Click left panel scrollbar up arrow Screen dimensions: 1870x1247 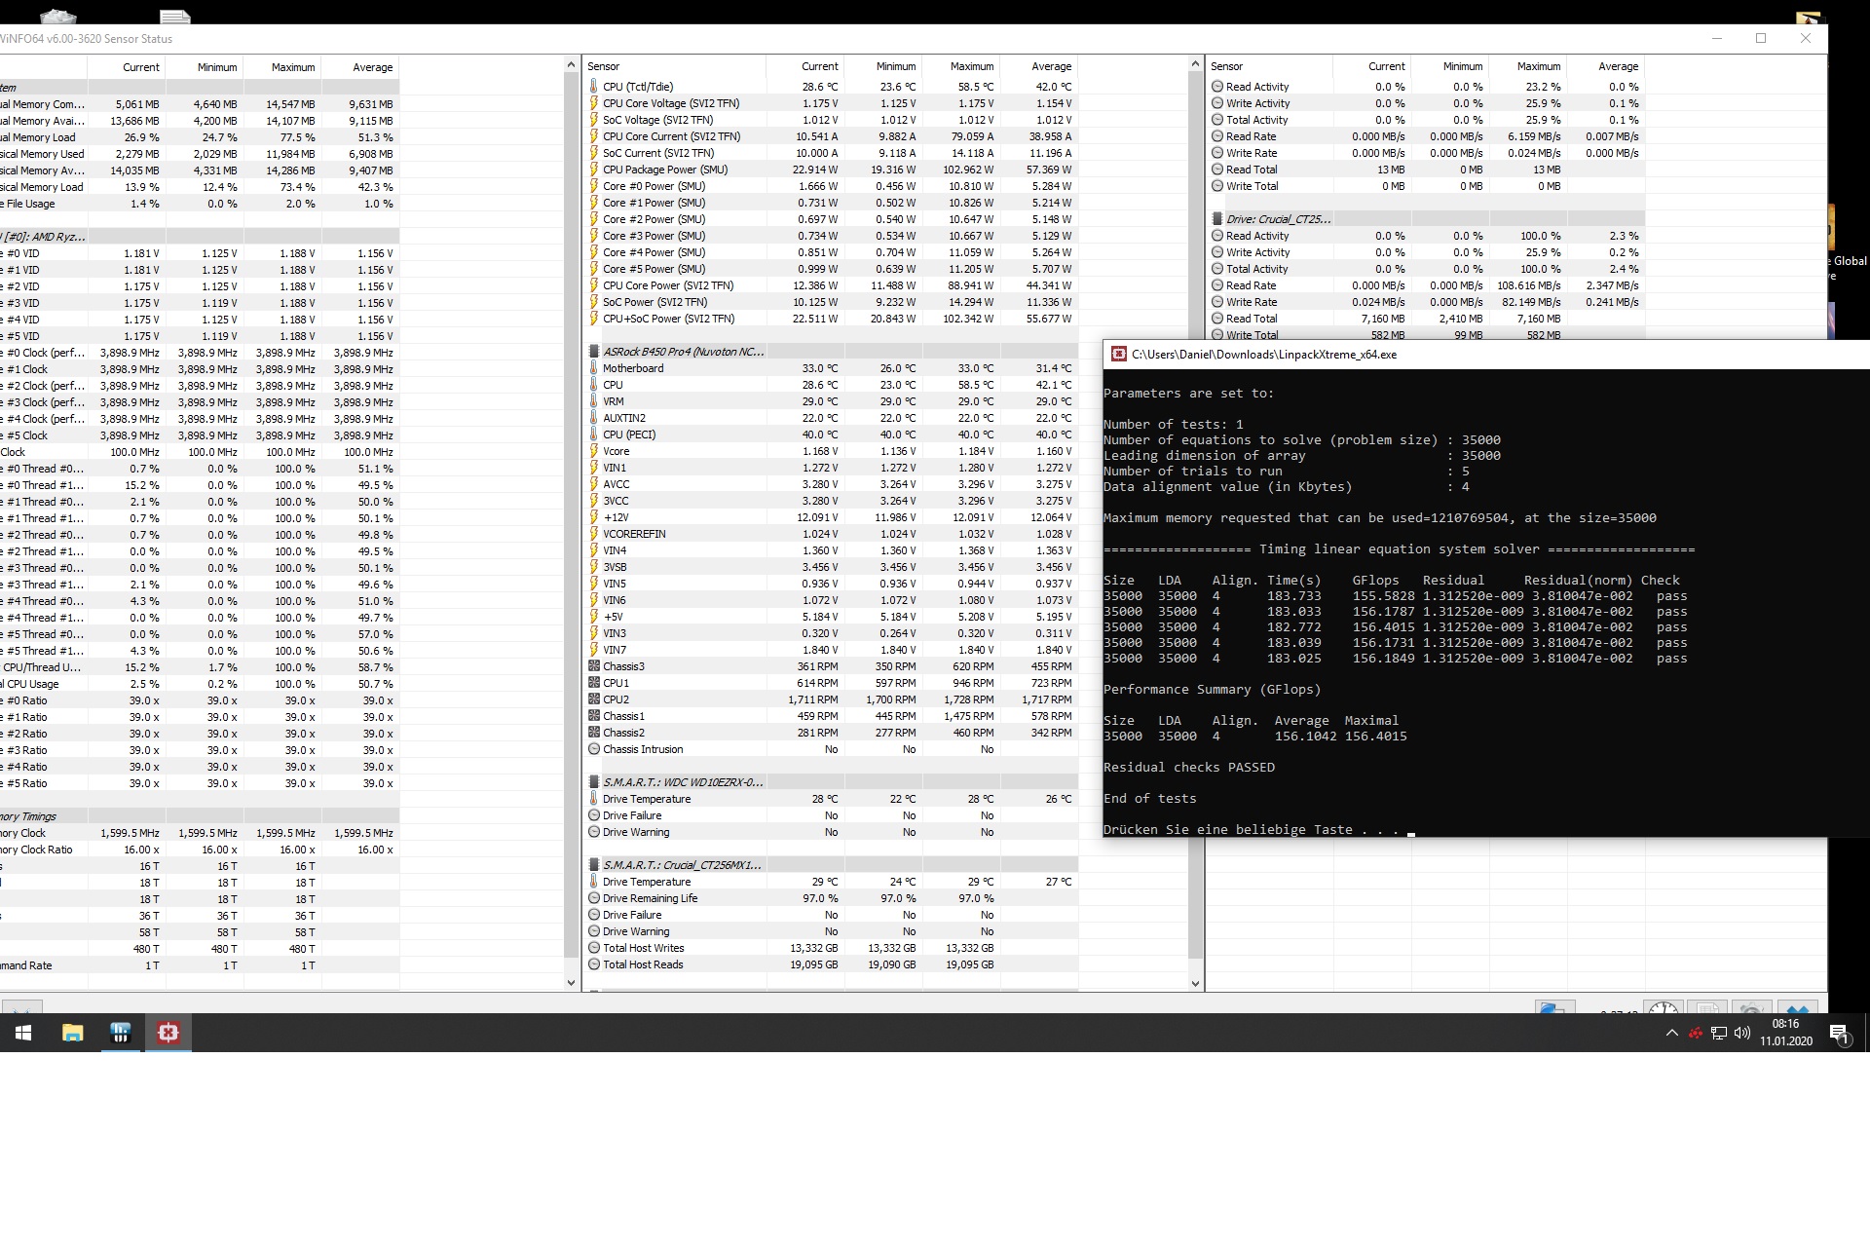pyautogui.click(x=571, y=65)
